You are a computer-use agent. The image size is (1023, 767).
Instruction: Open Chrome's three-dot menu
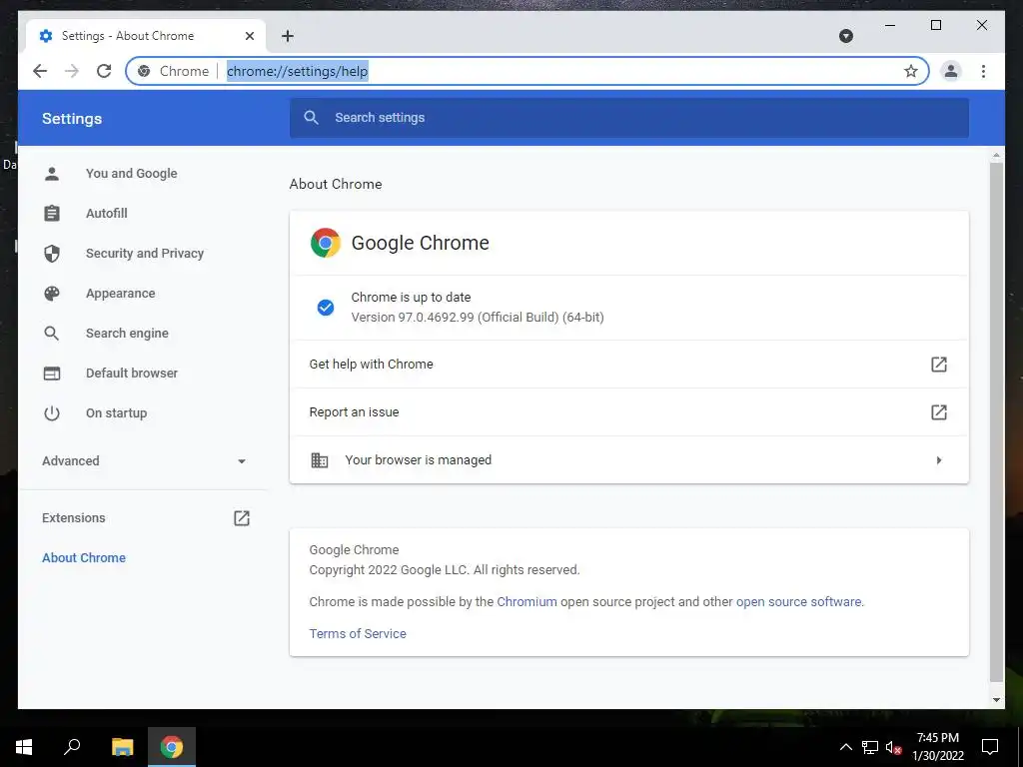983,71
